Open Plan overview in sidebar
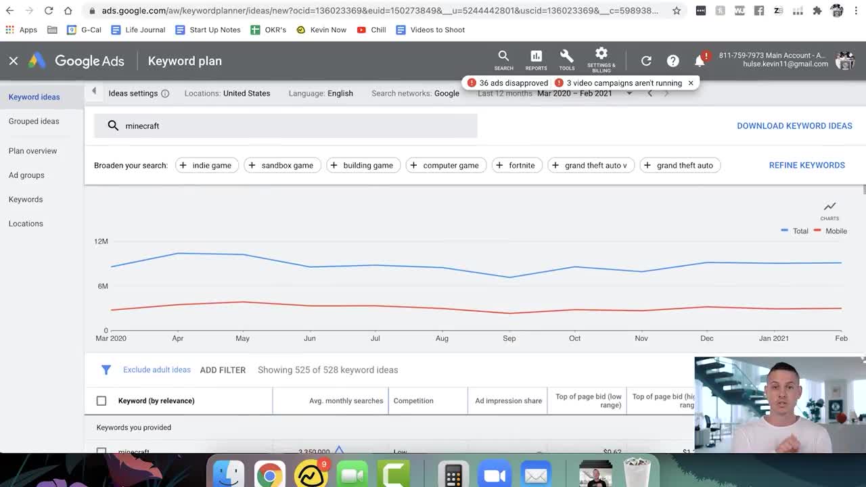The image size is (866, 487). pyautogui.click(x=32, y=151)
